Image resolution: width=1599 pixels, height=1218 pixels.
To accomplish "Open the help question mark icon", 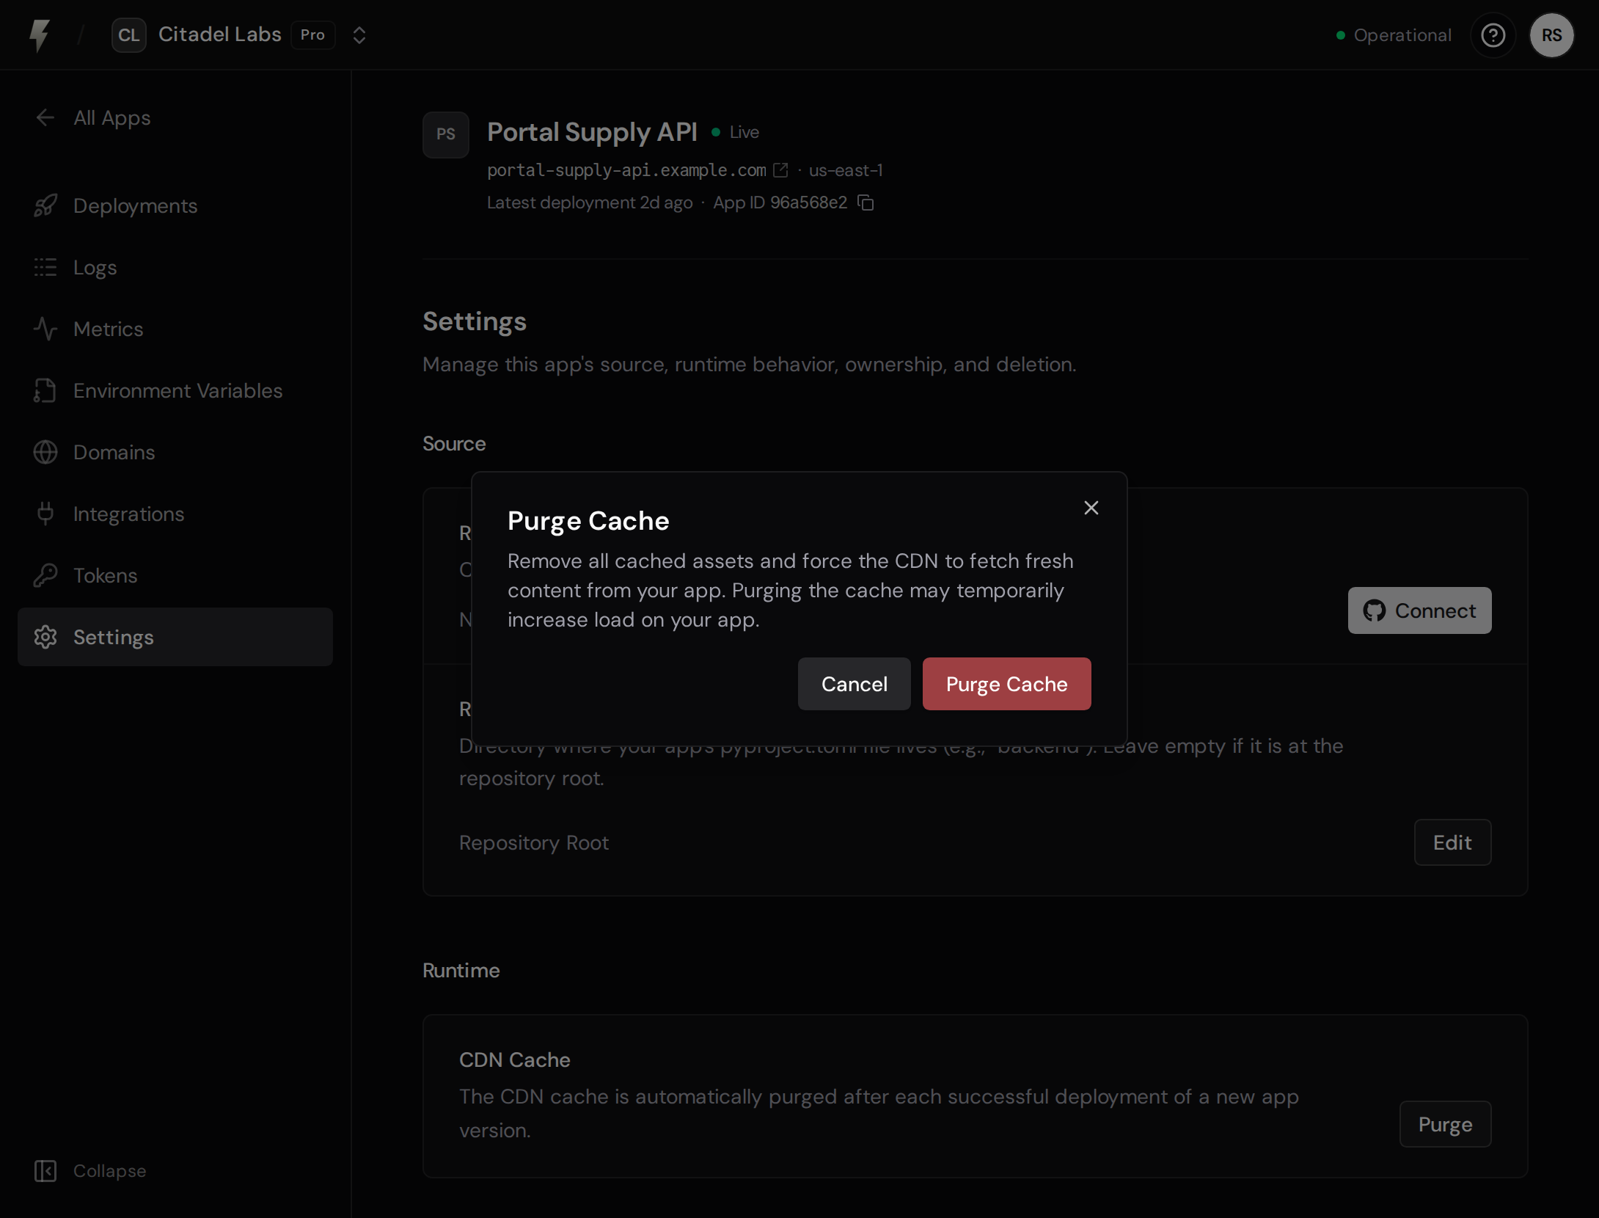I will pos(1493,35).
